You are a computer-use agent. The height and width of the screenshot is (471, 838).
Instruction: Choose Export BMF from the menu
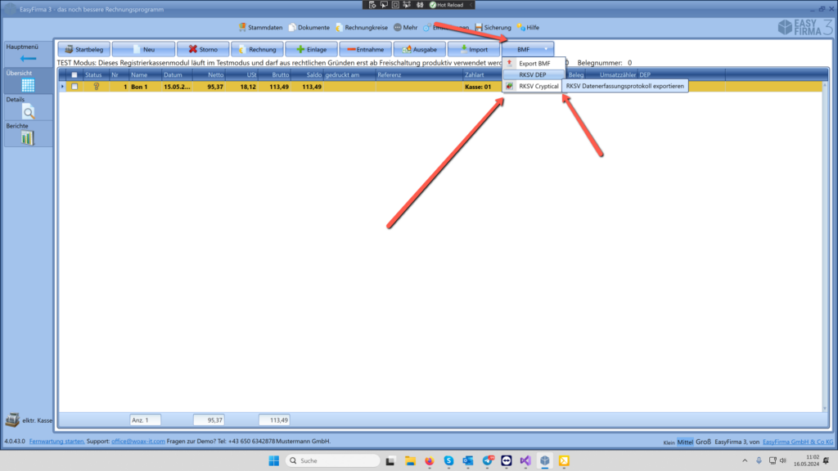pos(534,64)
